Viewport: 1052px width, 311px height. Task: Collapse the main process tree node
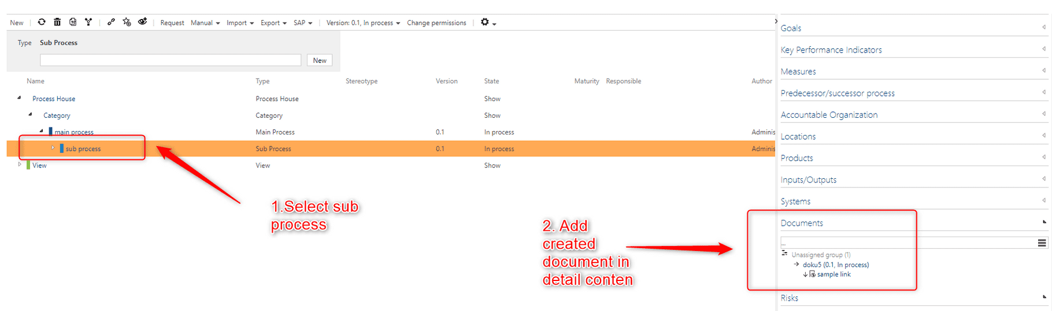[41, 131]
